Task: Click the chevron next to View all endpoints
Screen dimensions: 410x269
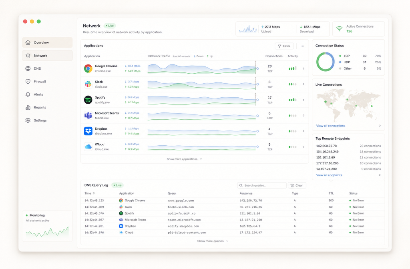Action: pos(380,175)
